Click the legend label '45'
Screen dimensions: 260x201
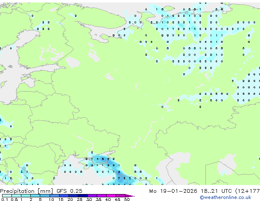[x=117, y=199]
